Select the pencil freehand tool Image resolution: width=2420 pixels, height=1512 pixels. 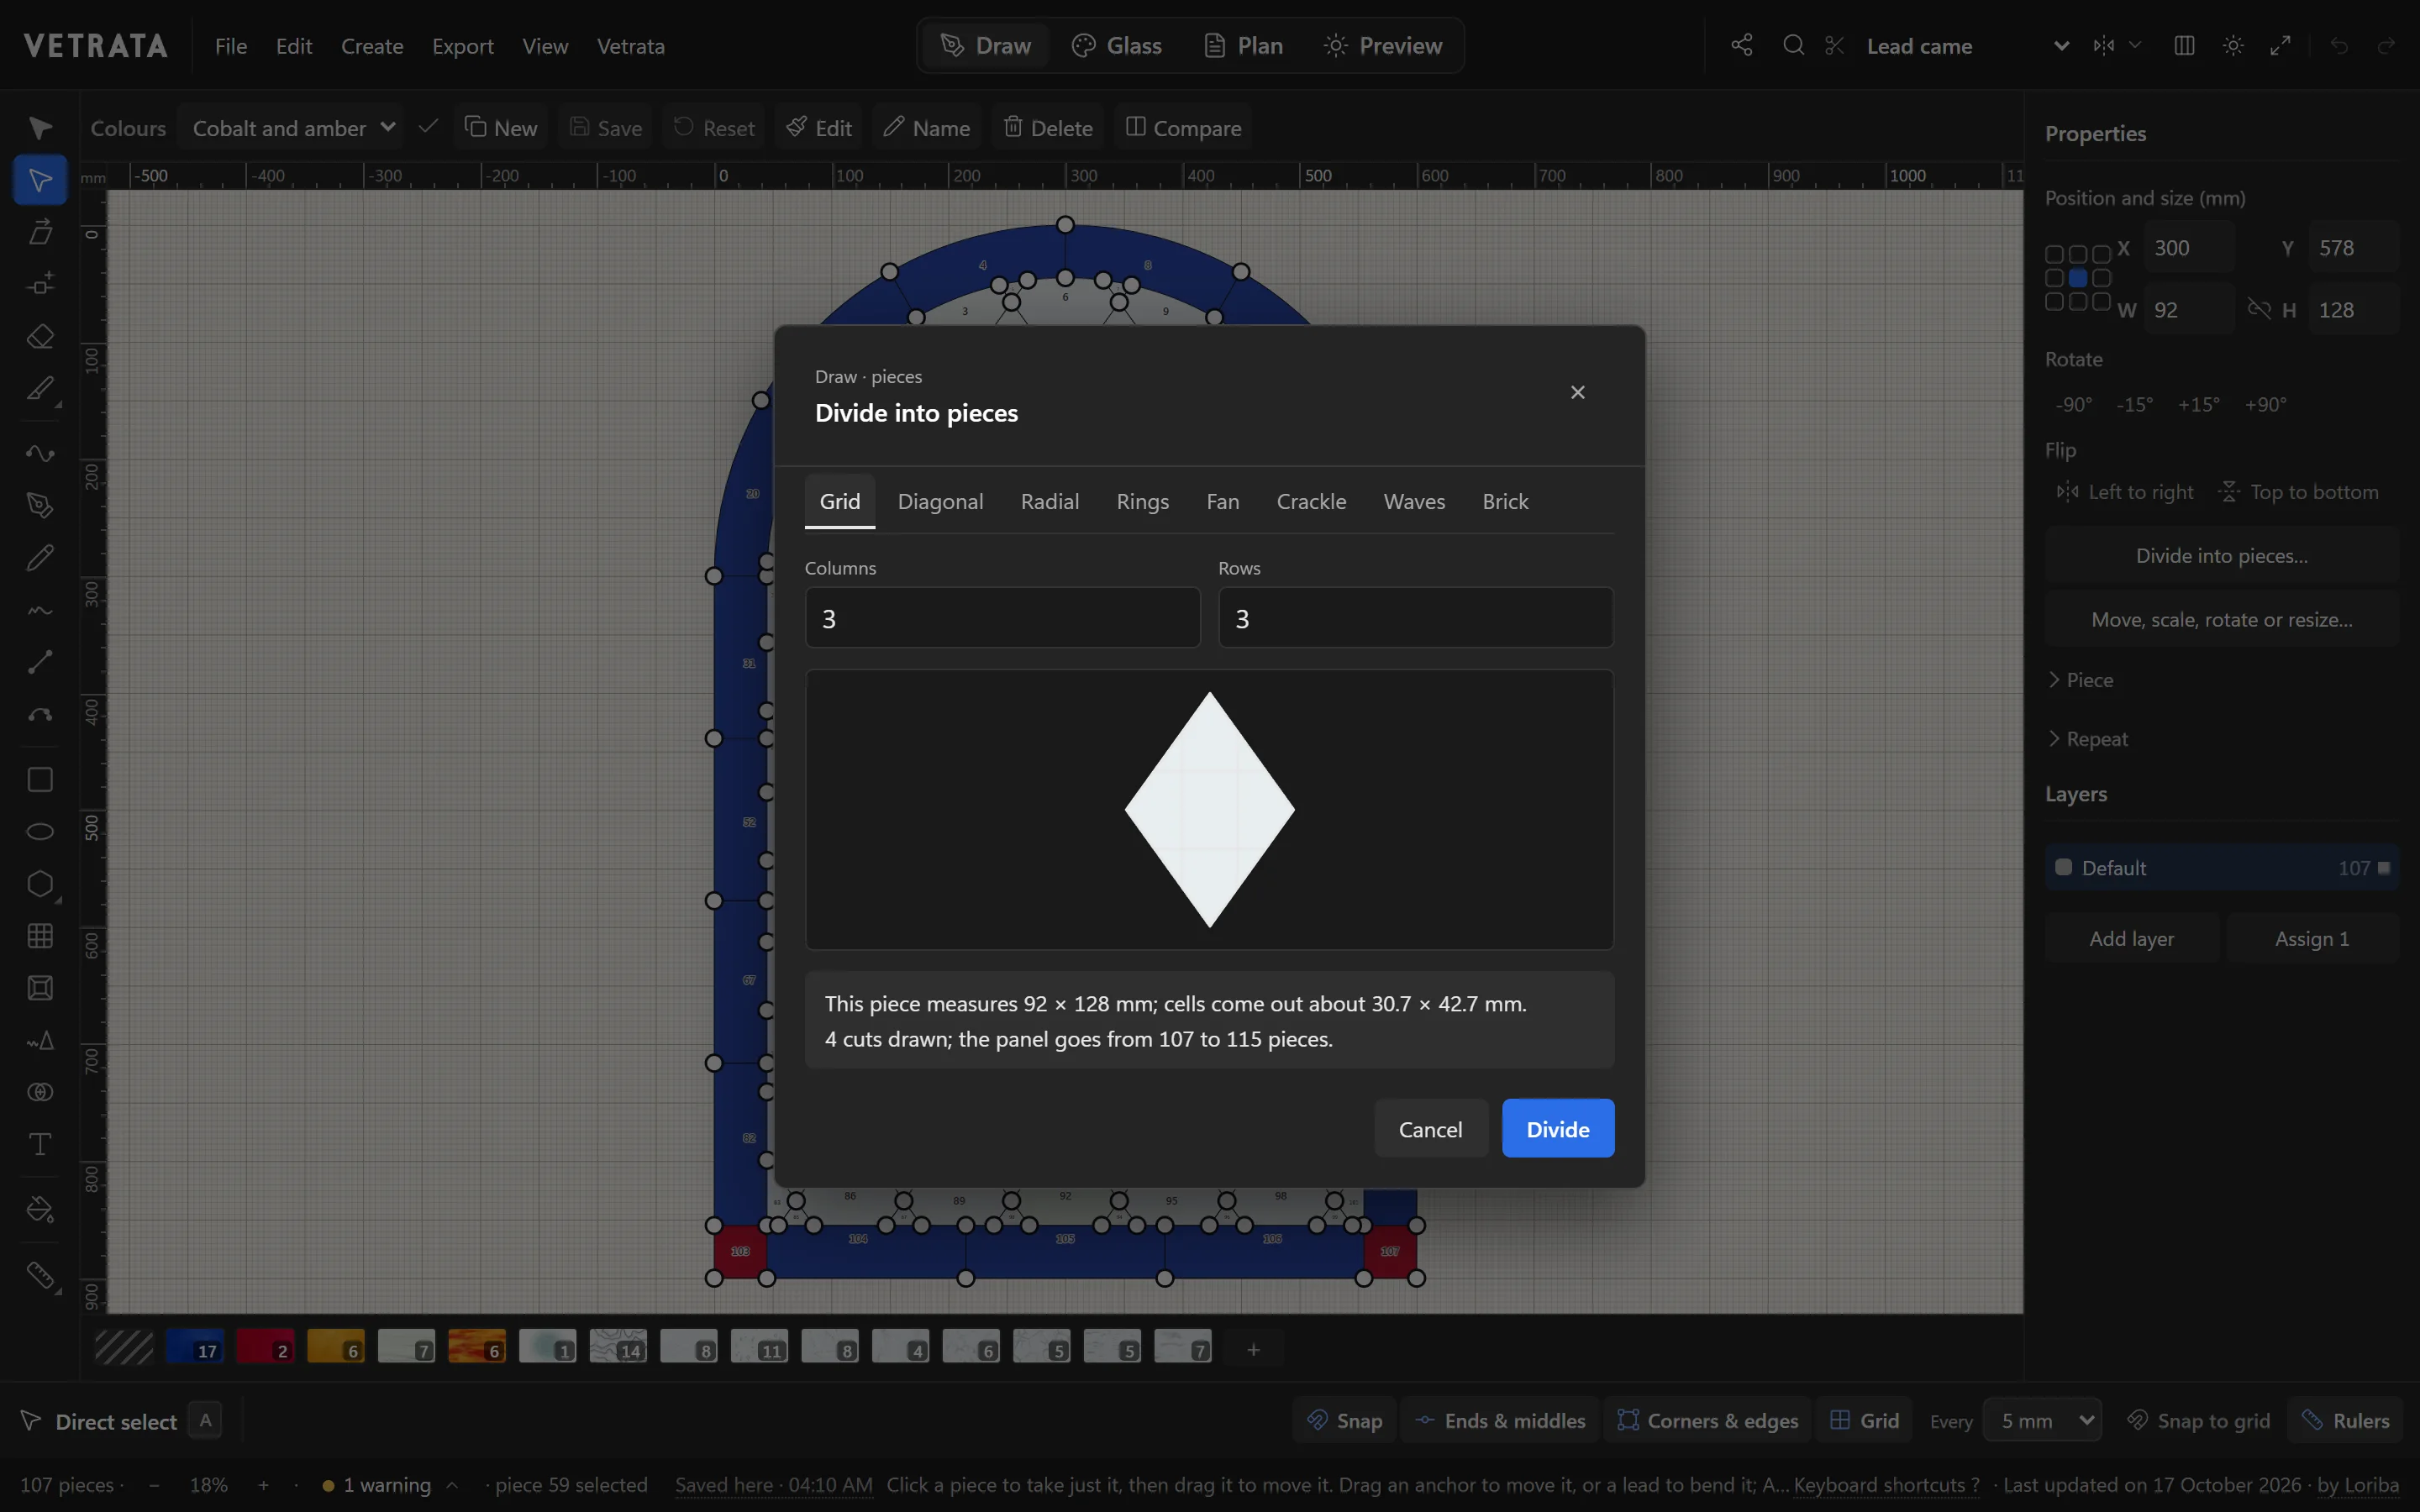click(x=40, y=558)
